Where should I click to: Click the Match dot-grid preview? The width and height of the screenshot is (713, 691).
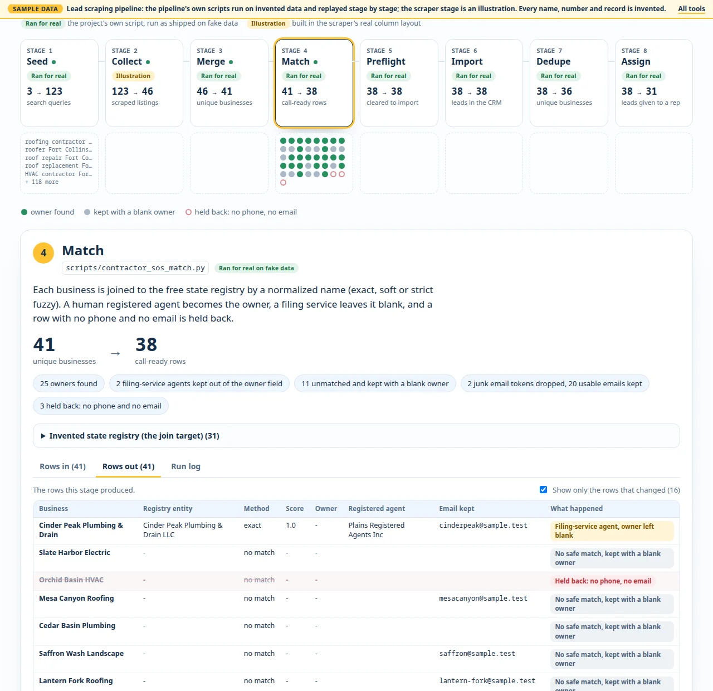coord(314,163)
